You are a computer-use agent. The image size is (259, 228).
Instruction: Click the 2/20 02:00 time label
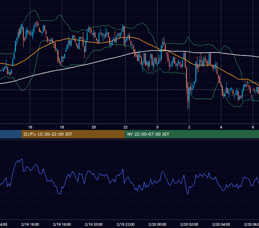point(189,224)
